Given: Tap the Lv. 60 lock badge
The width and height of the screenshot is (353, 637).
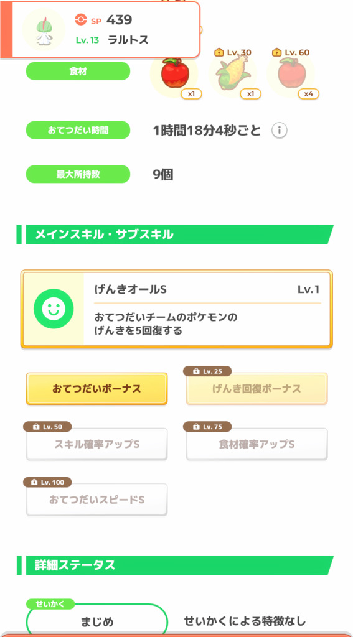Looking at the screenshot, I should tap(291, 52).
